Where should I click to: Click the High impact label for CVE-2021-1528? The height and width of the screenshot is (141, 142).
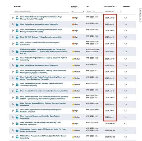point(76,37)
